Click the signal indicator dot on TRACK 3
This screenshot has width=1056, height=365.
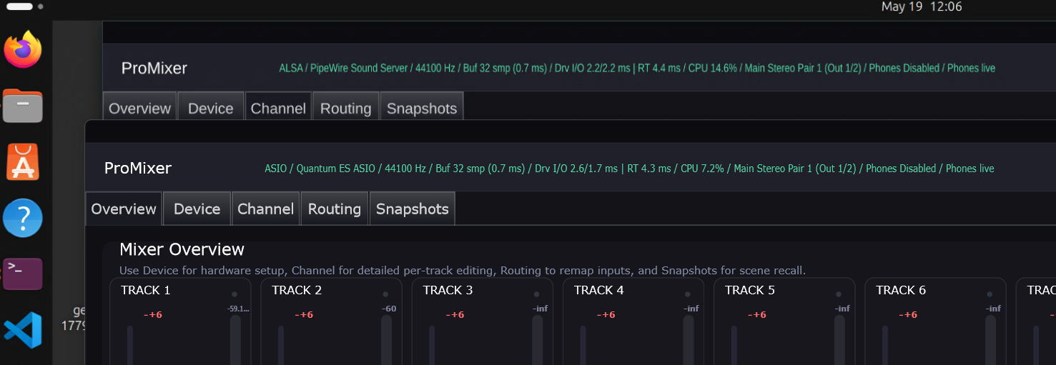[536, 294]
